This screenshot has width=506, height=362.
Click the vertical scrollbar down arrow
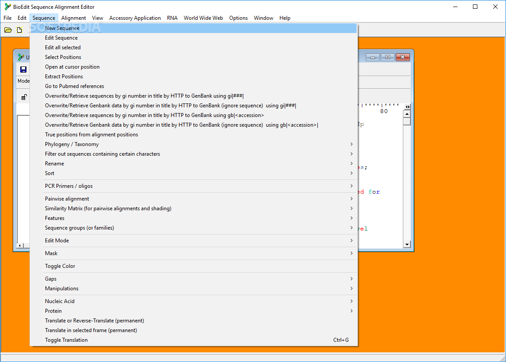point(407,245)
